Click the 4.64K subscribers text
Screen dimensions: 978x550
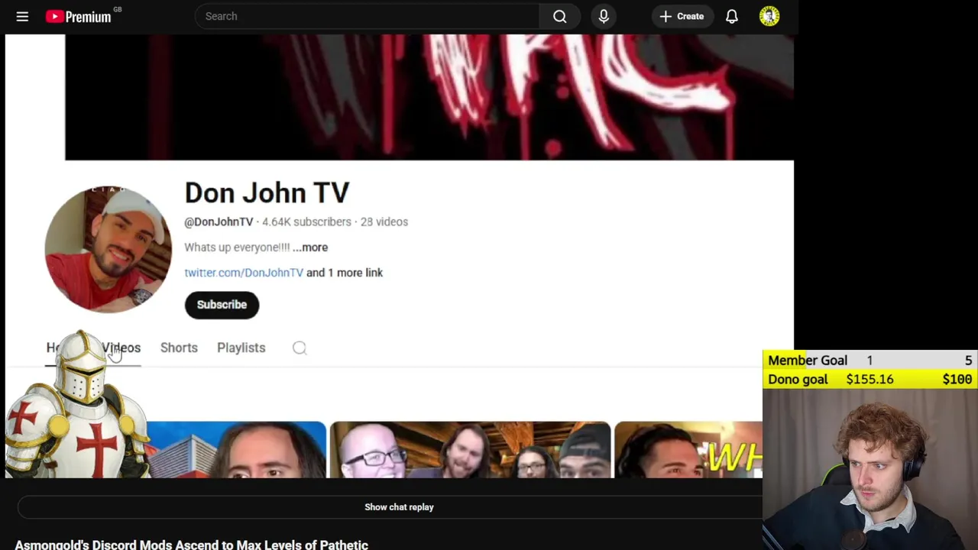306,222
